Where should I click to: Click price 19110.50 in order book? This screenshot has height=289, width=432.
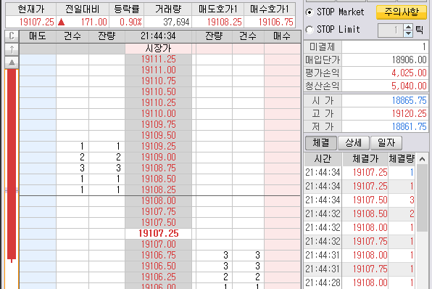pos(159,92)
